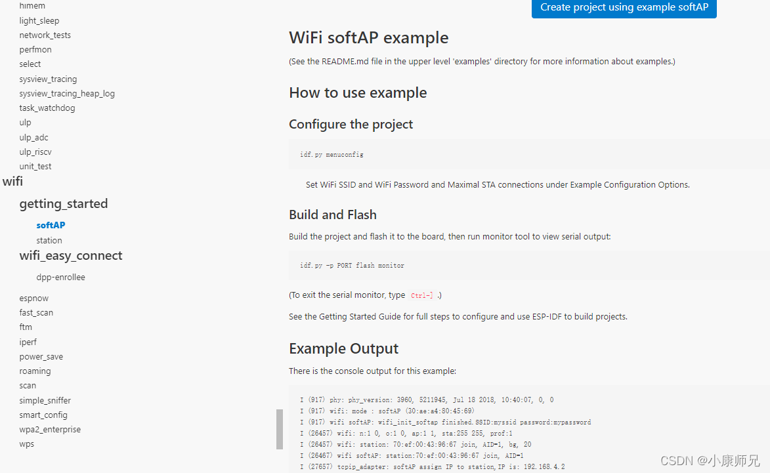Click the getting_started group heading
The height and width of the screenshot is (473, 770).
(64, 203)
